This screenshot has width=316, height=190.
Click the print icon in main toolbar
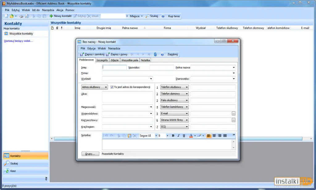[x=21, y=16]
